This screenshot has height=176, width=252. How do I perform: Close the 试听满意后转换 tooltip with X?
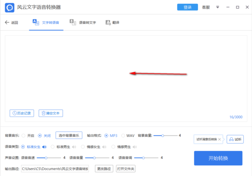tap(219, 139)
